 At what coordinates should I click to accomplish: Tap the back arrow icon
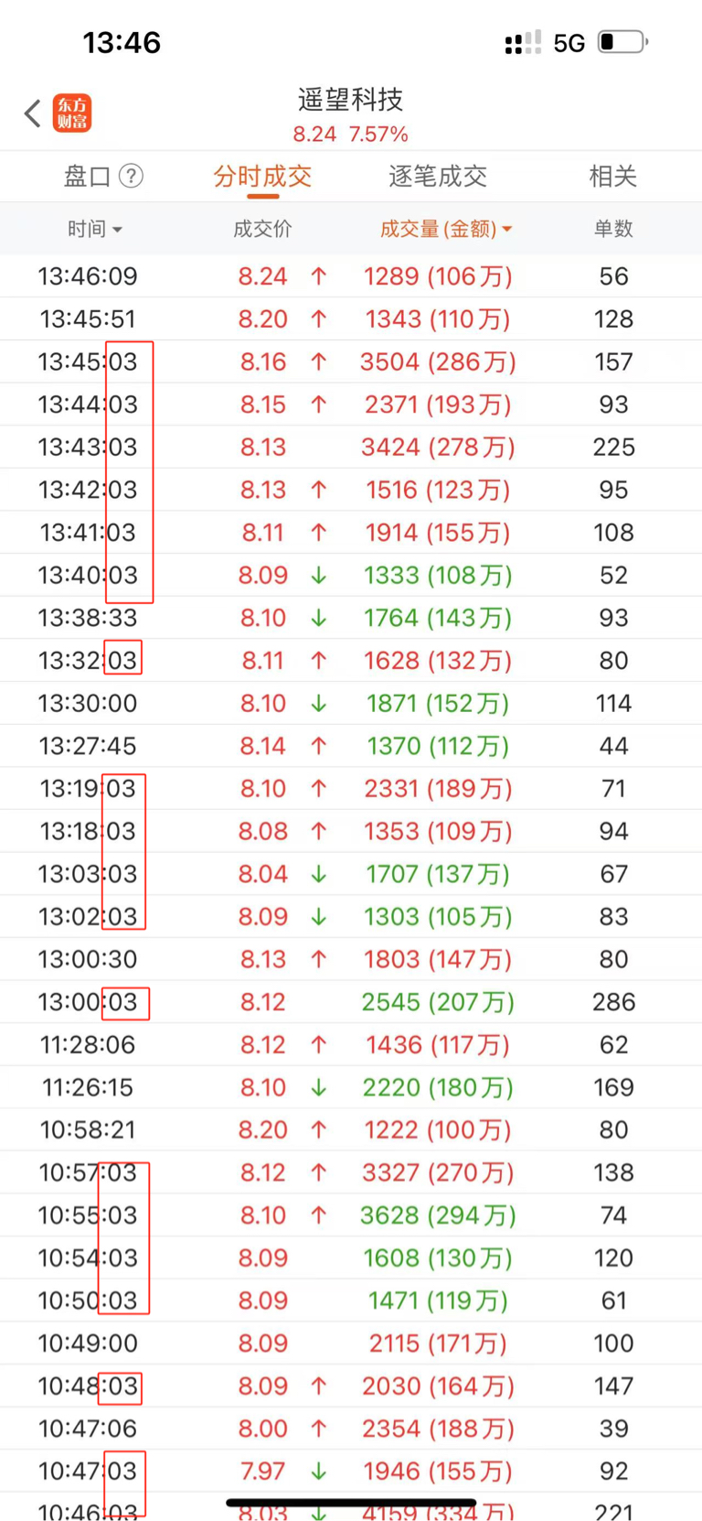coord(33,113)
